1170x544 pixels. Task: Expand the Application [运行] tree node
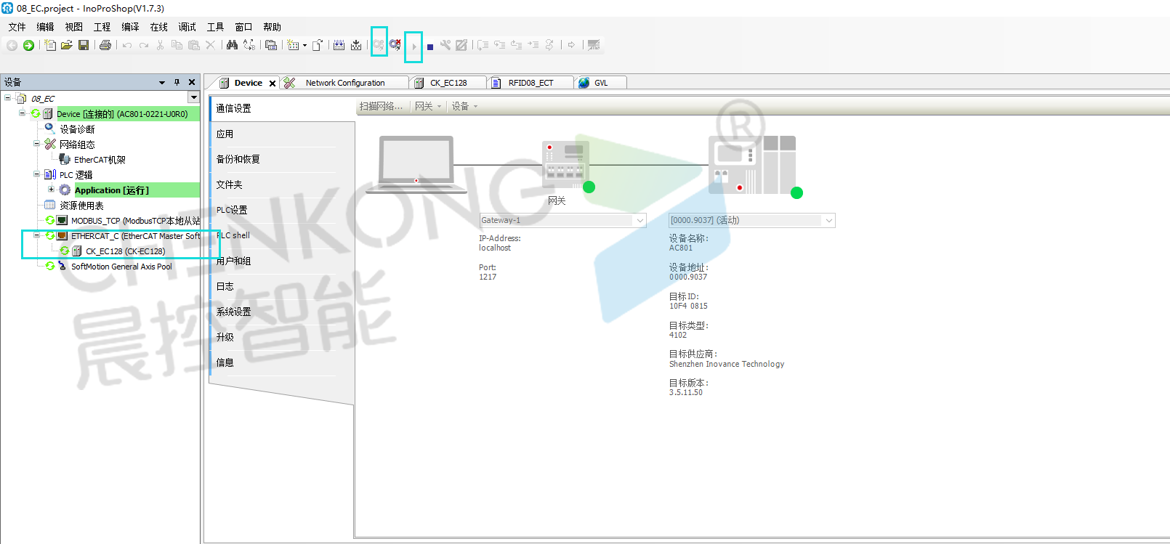(x=51, y=190)
